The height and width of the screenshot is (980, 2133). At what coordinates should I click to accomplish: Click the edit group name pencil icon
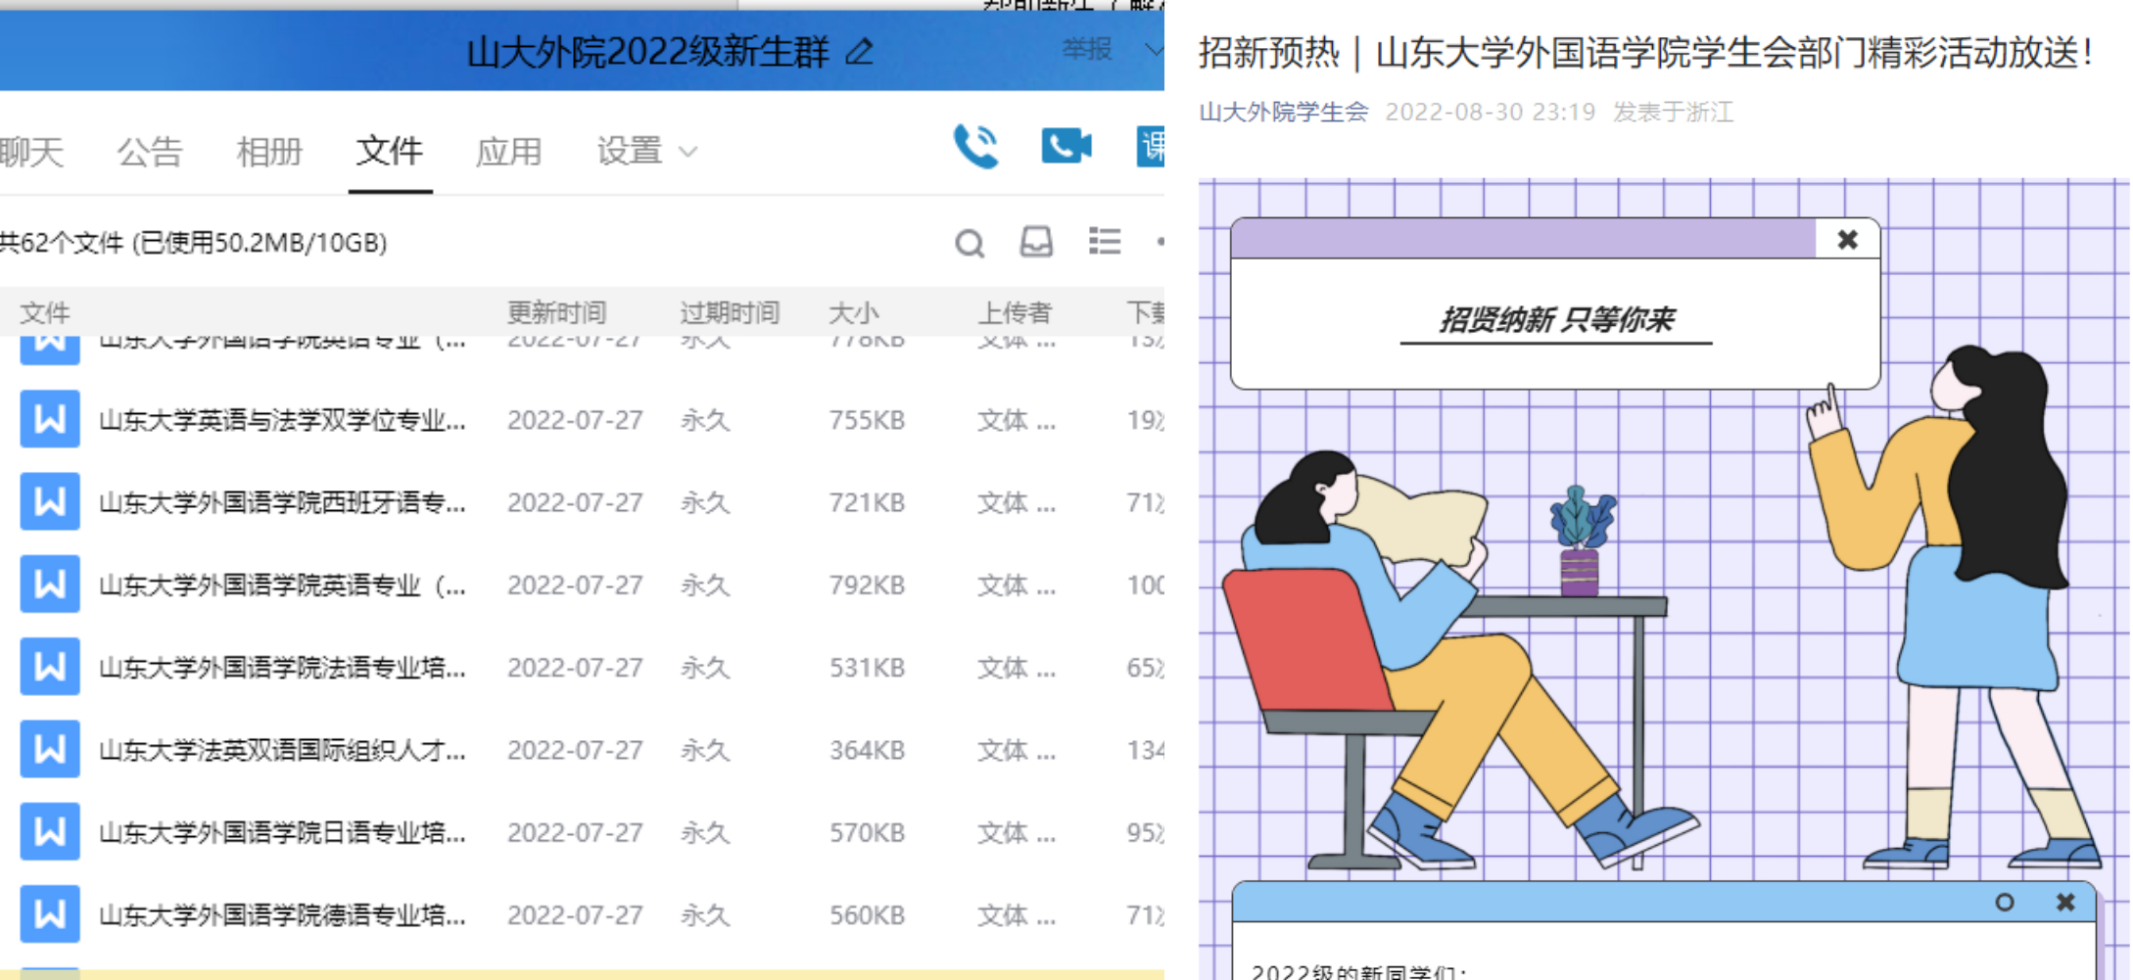(860, 51)
